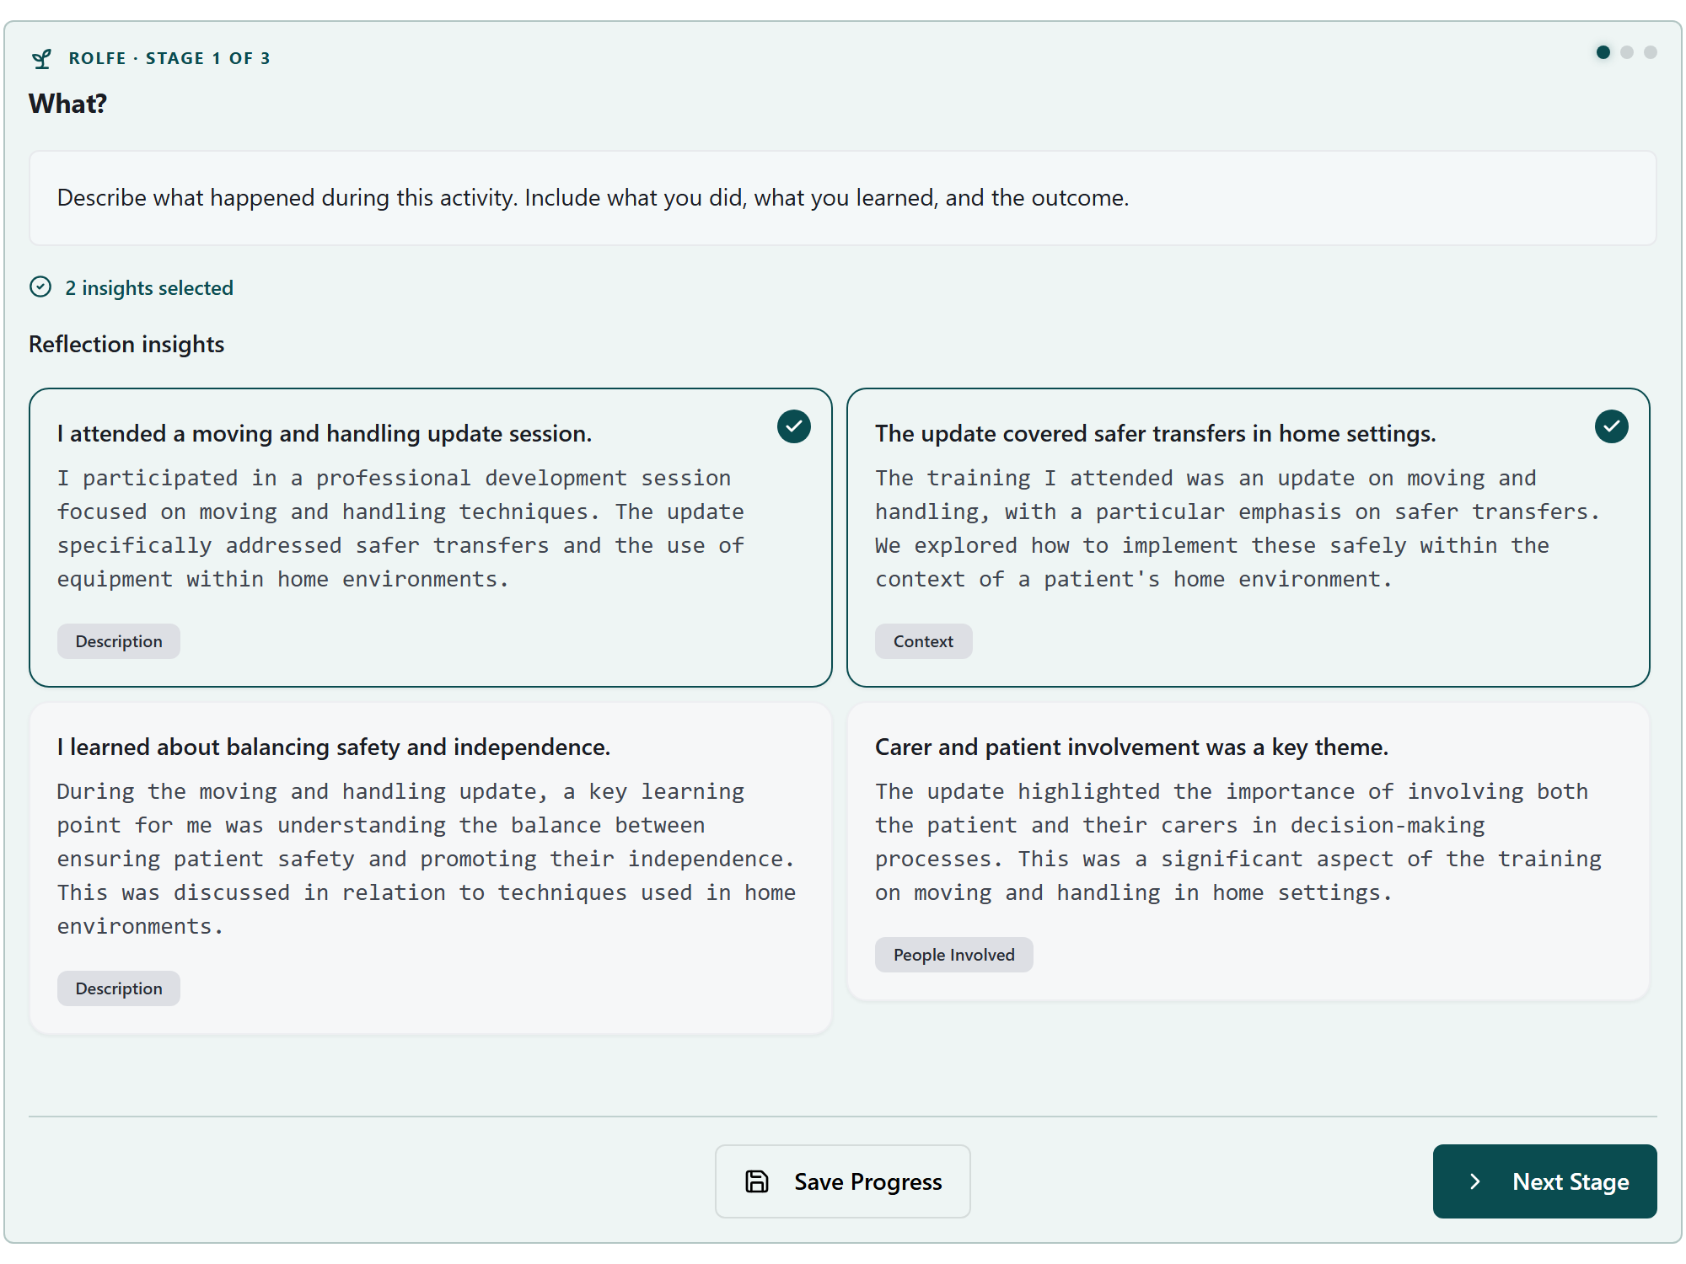
Task: Click the 'Reflection insights' heading
Action: click(x=126, y=344)
